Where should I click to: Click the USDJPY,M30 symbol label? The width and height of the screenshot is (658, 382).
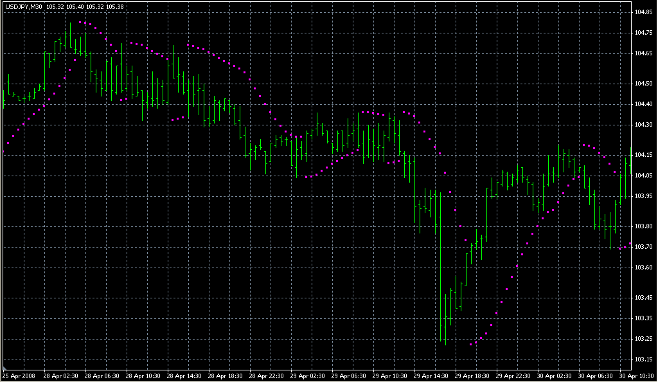(x=23, y=7)
